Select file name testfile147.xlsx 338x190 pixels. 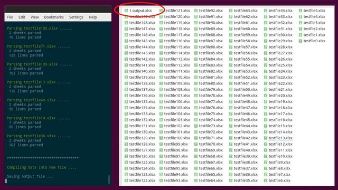[x=142, y=28]
